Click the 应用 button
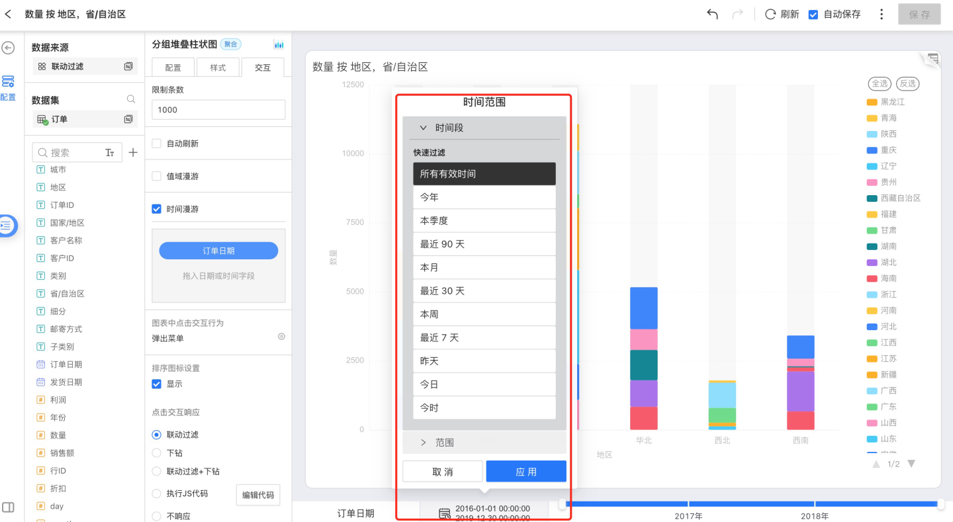 click(x=525, y=472)
